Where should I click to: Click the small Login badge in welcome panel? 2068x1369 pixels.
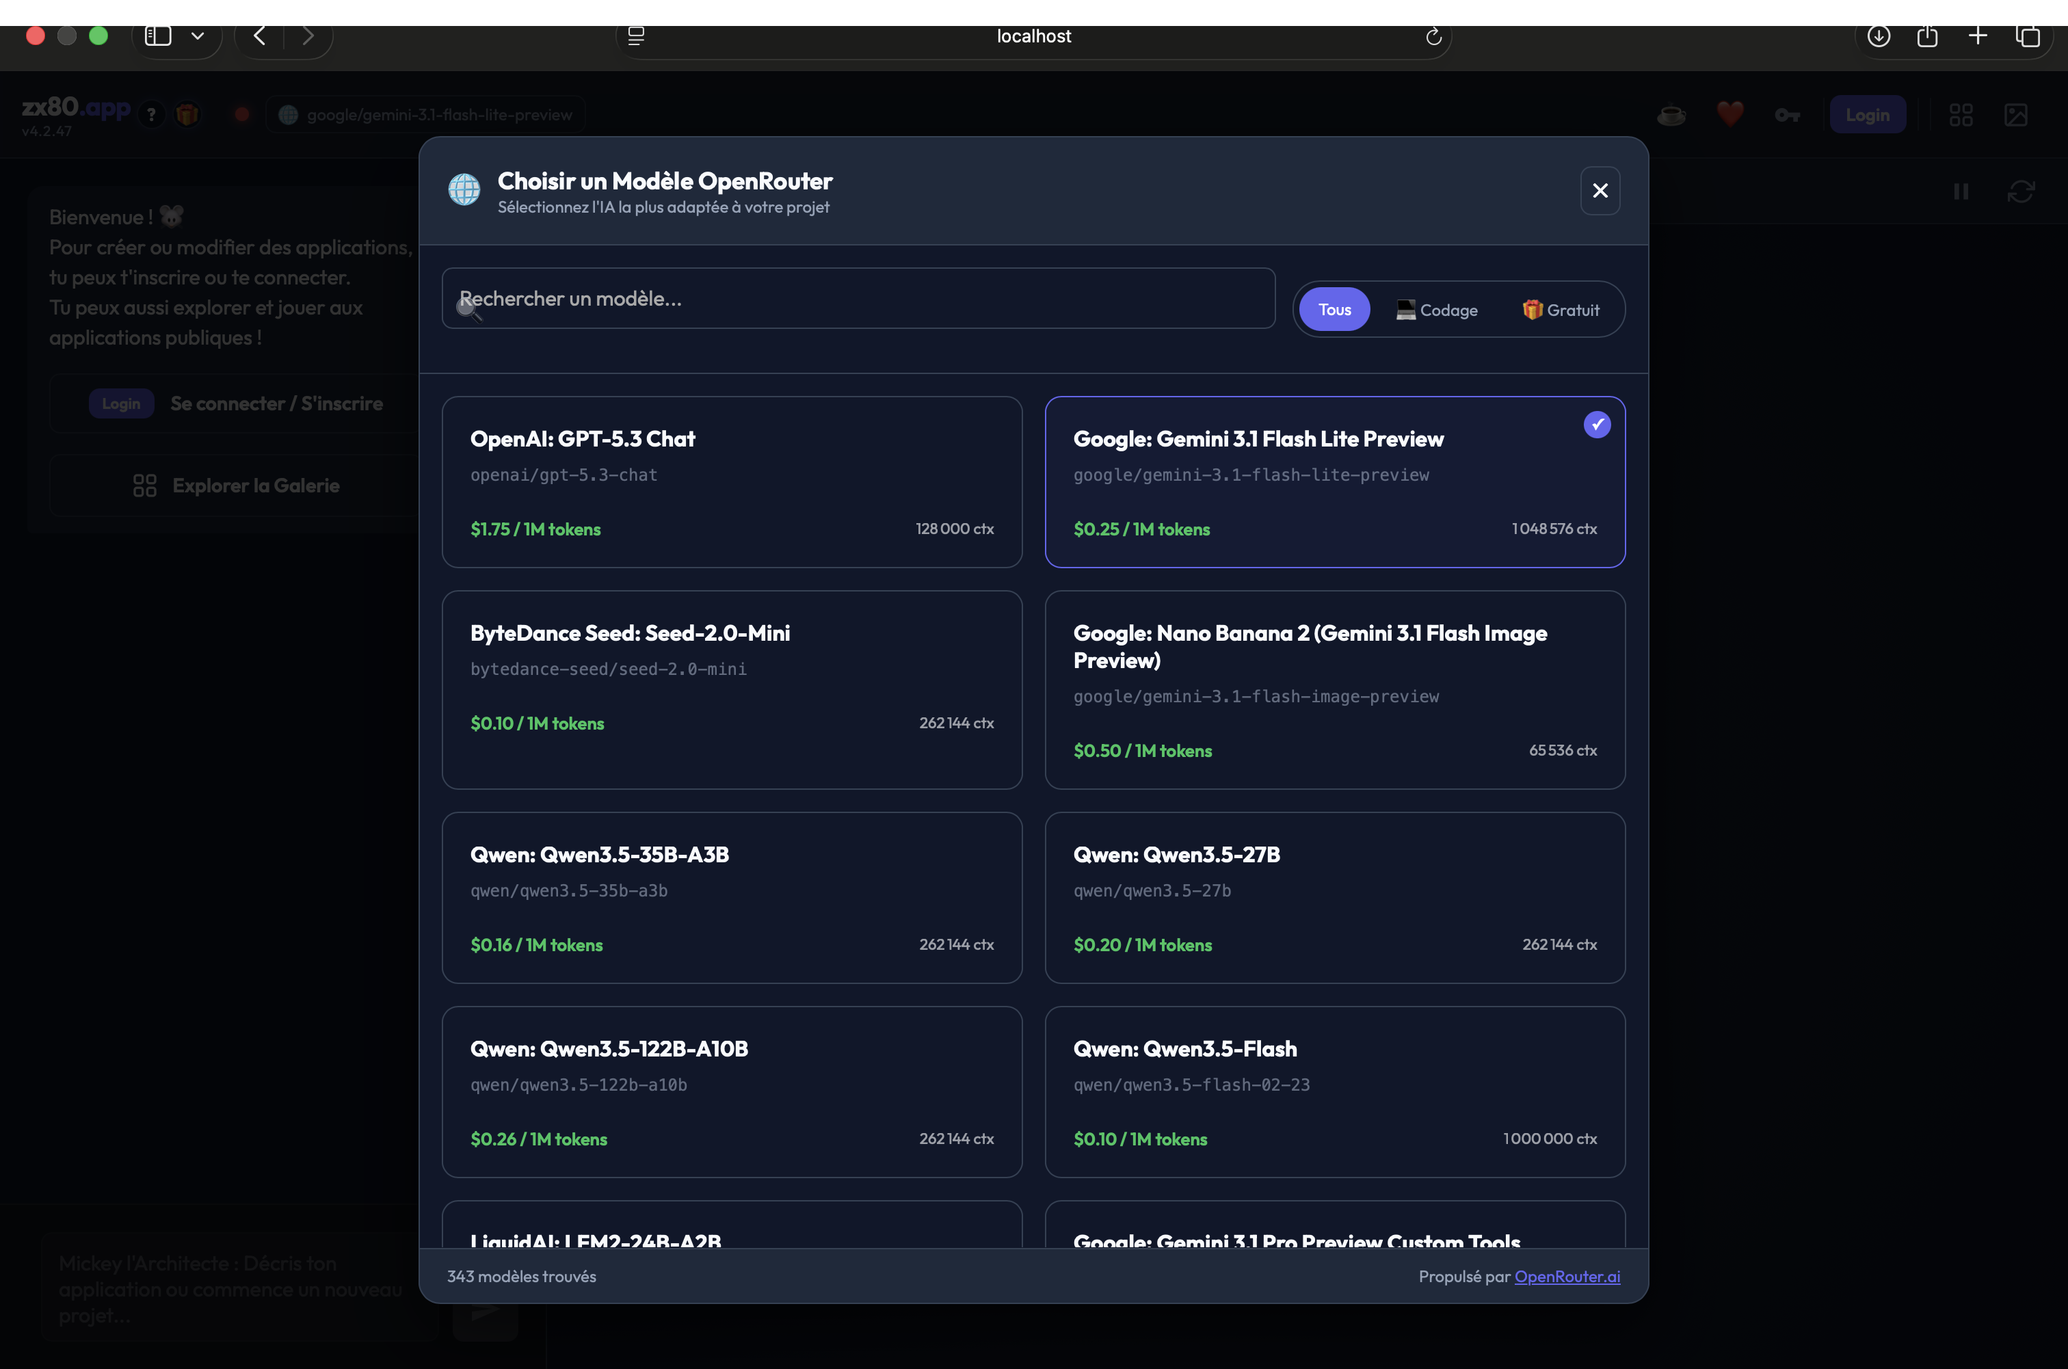[121, 403]
